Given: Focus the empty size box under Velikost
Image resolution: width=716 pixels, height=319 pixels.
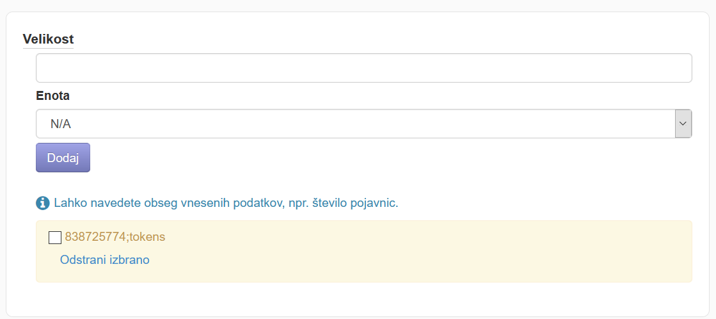Looking at the screenshot, I should click(x=364, y=68).
